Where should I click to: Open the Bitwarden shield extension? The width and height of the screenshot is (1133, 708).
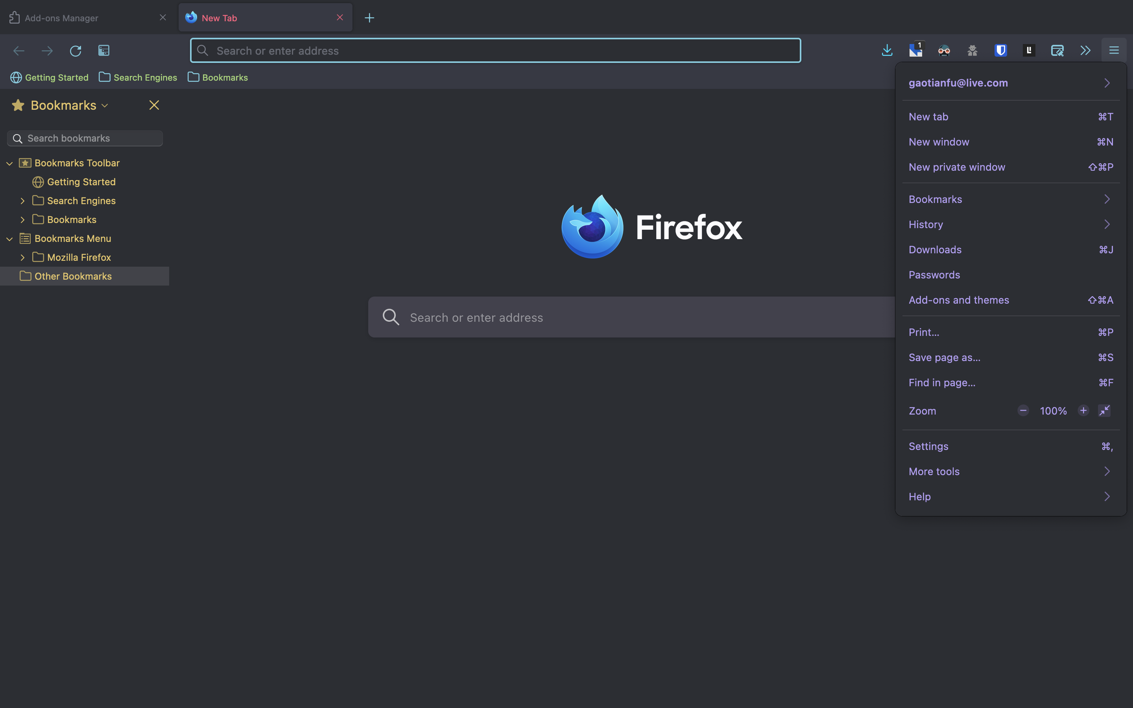[1001, 51]
